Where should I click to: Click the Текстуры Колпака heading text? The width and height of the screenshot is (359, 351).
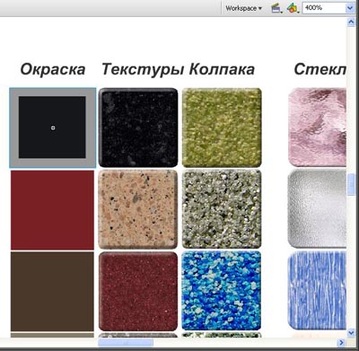(178, 69)
